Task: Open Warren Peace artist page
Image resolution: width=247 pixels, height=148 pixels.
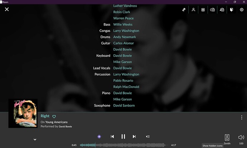Action: click(x=124, y=18)
